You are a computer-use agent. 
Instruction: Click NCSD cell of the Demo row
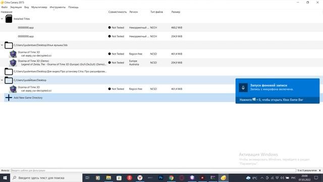153,63
